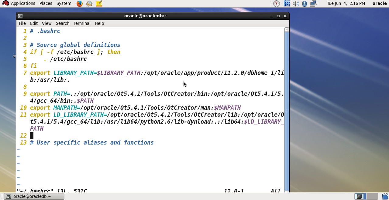
Task: Click '. /etc/bashrc' on line 5
Action: (65, 59)
